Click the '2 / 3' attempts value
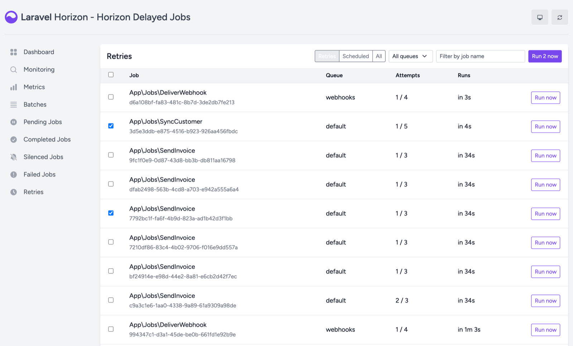The image size is (573, 346). 402,301
